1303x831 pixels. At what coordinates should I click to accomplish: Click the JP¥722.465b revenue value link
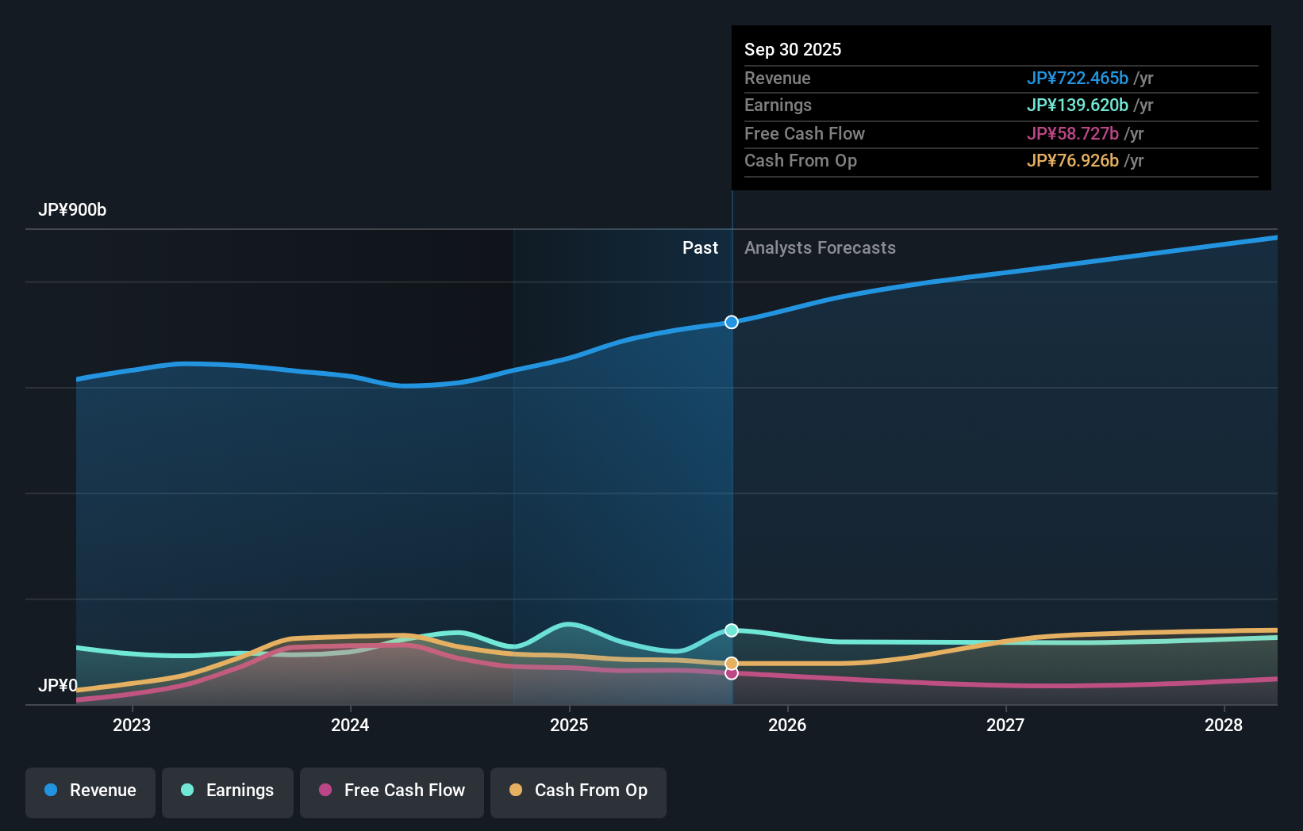tap(1078, 79)
